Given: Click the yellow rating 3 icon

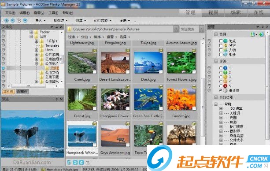Looking at the screenshot, I should pos(225,77).
